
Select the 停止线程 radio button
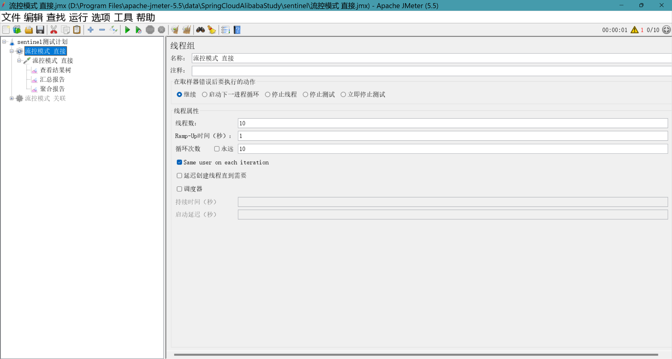[x=267, y=94]
